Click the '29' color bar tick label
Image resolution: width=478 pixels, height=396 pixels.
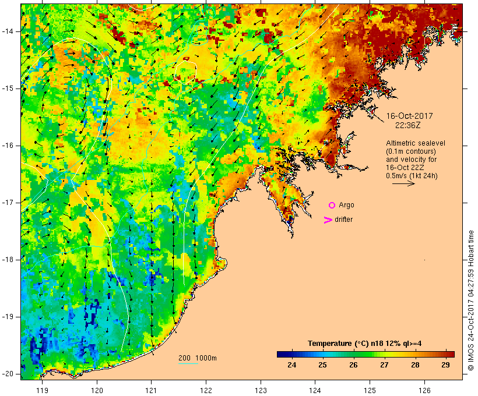click(x=445, y=365)
